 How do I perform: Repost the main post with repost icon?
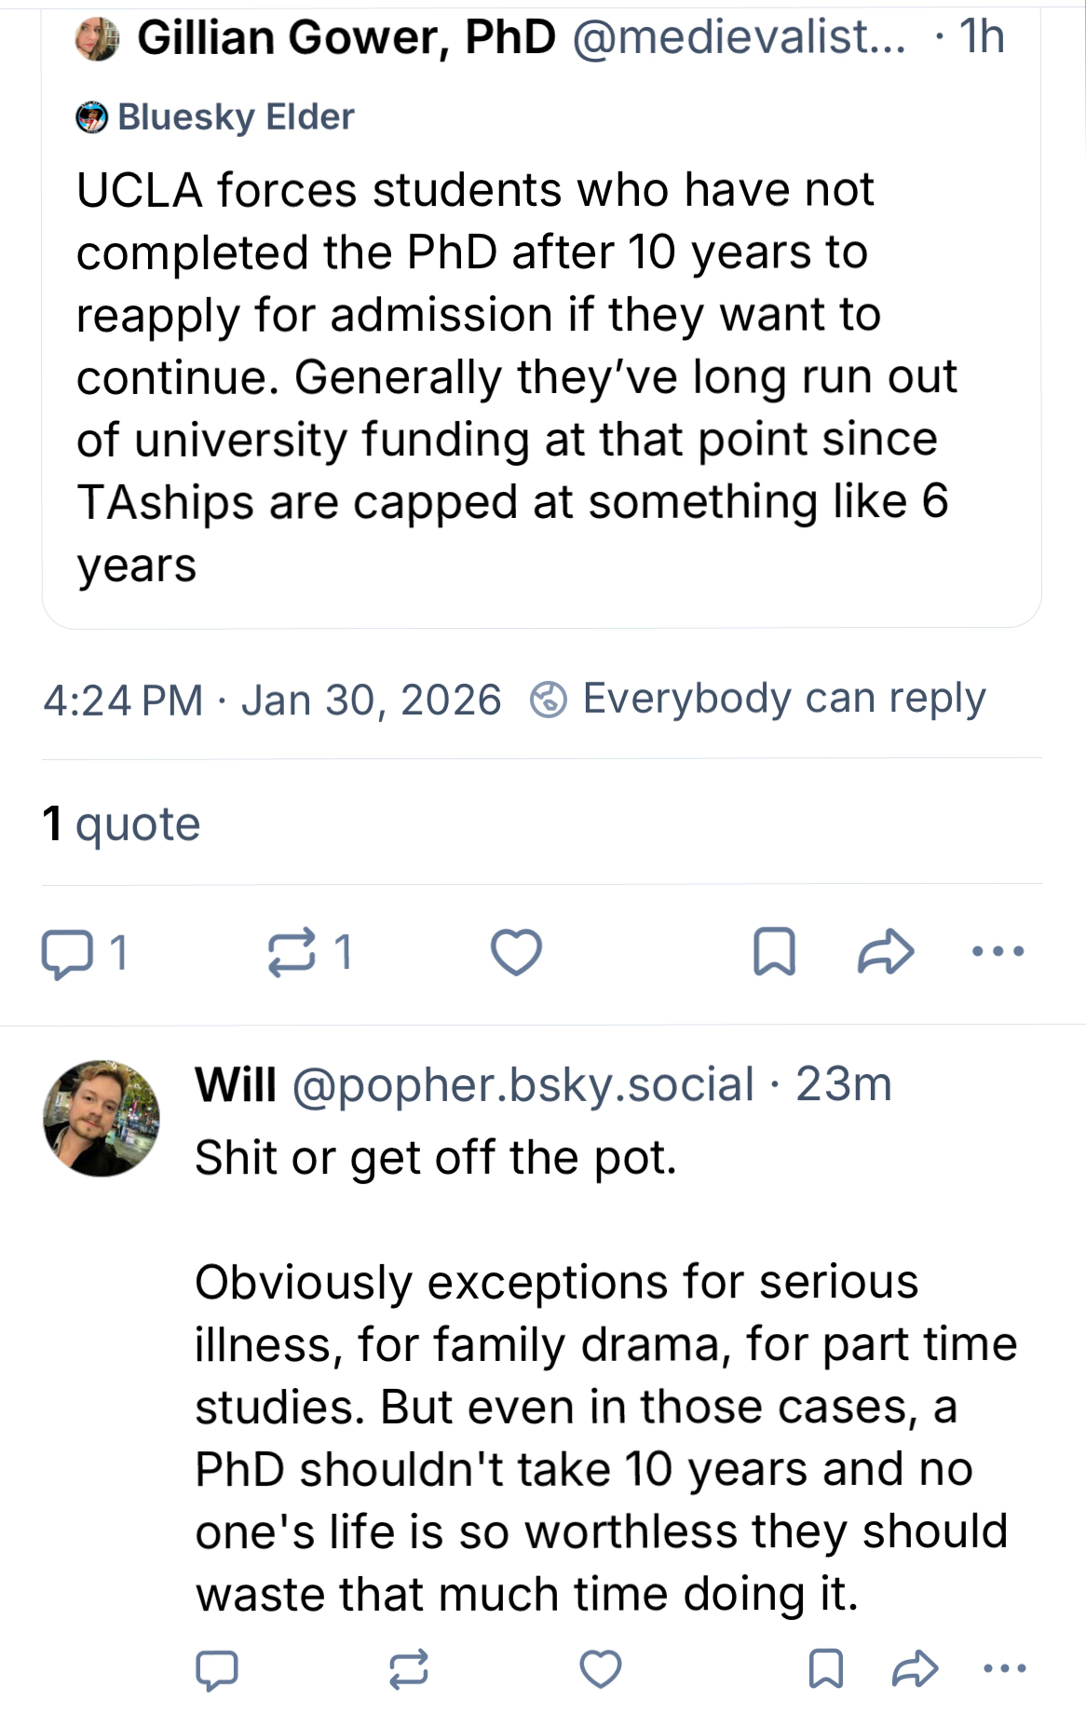[292, 952]
